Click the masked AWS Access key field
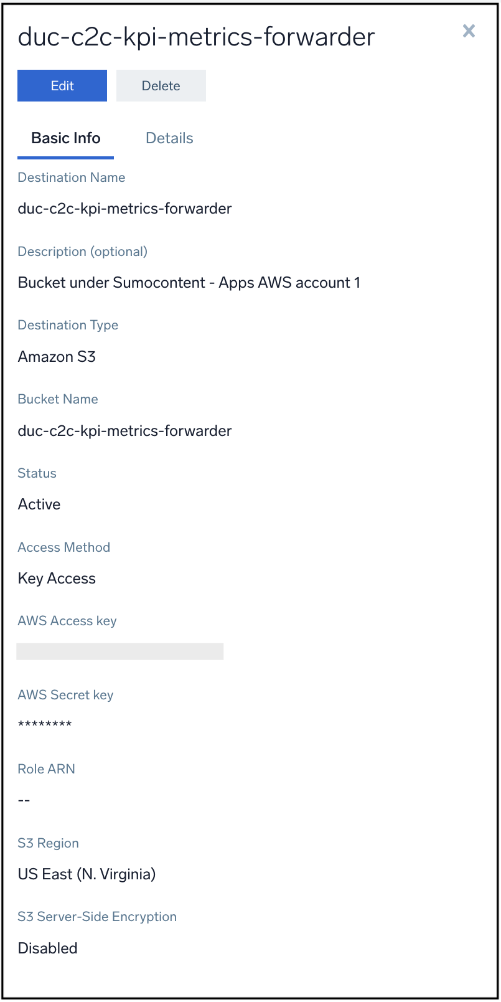Image resolution: width=501 pixels, height=1002 pixels. click(x=120, y=651)
